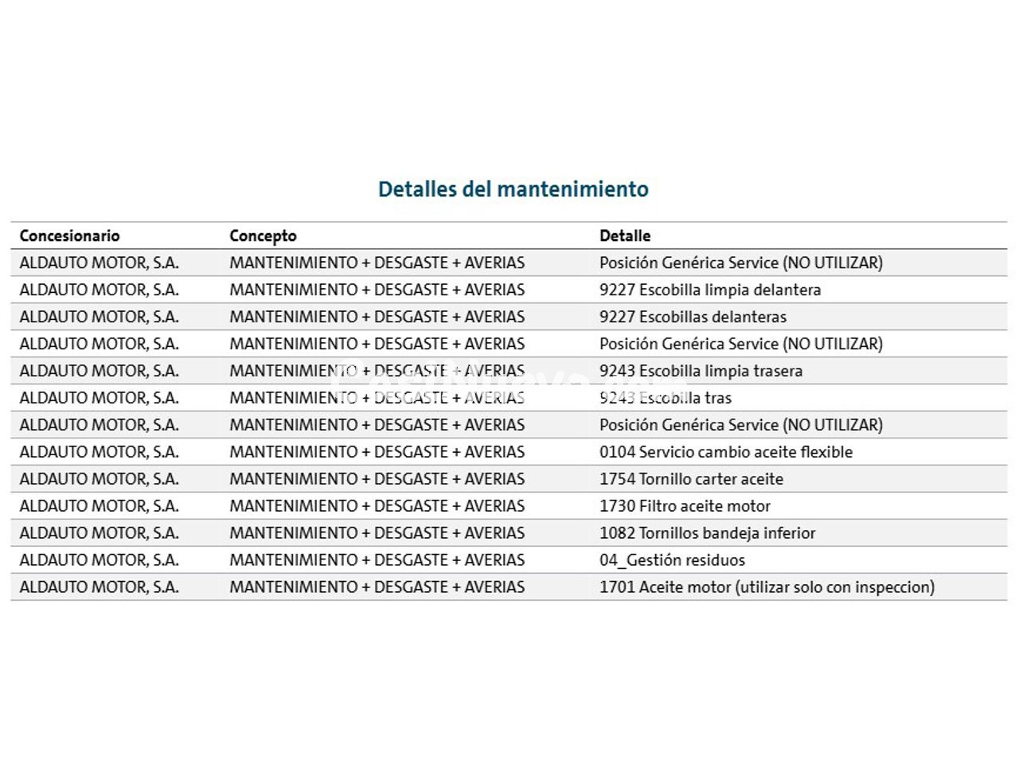Click the Detalle column header
The width and height of the screenshot is (1019, 764).
coord(625,236)
